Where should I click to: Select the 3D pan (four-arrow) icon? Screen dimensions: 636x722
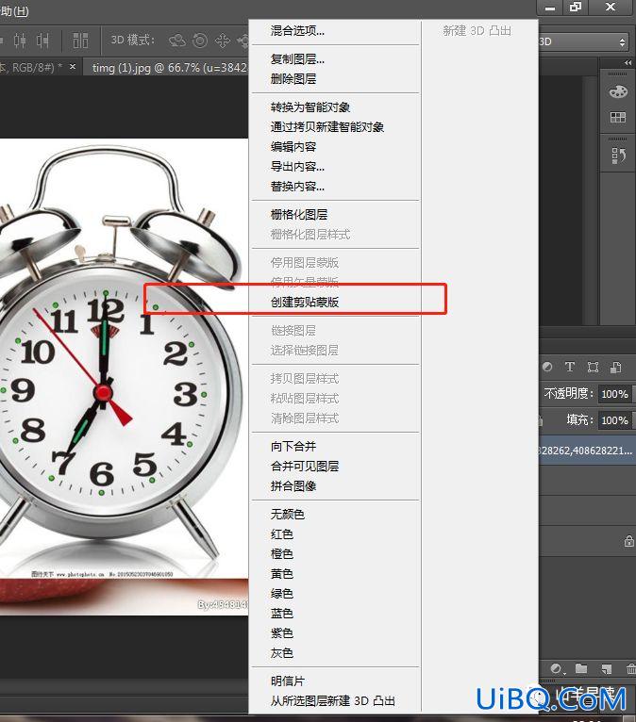click(222, 41)
